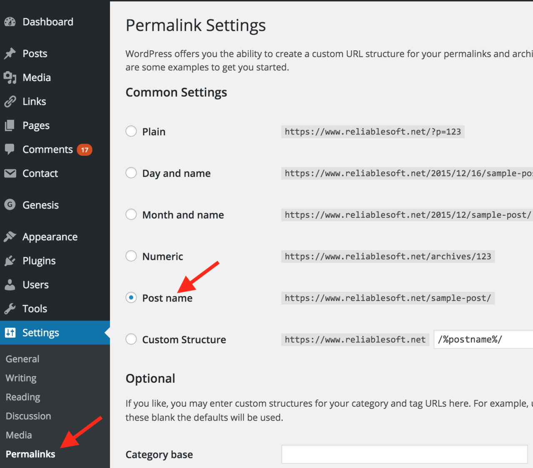Screen dimensions: 533x468
Task: Open the Dashboard via its paint-palette icon
Action: click(x=10, y=22)
